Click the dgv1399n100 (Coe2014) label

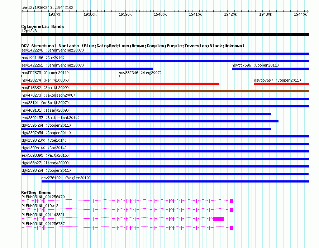click(x=44, y=148)
